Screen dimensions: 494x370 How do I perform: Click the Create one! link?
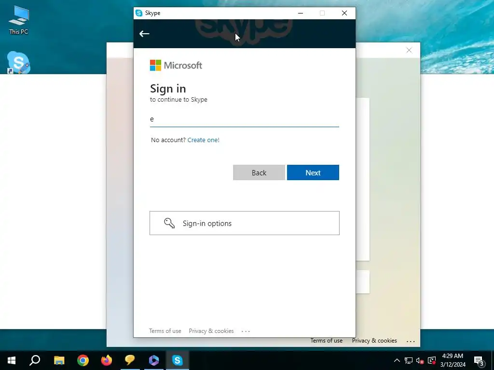coord(203,140)
